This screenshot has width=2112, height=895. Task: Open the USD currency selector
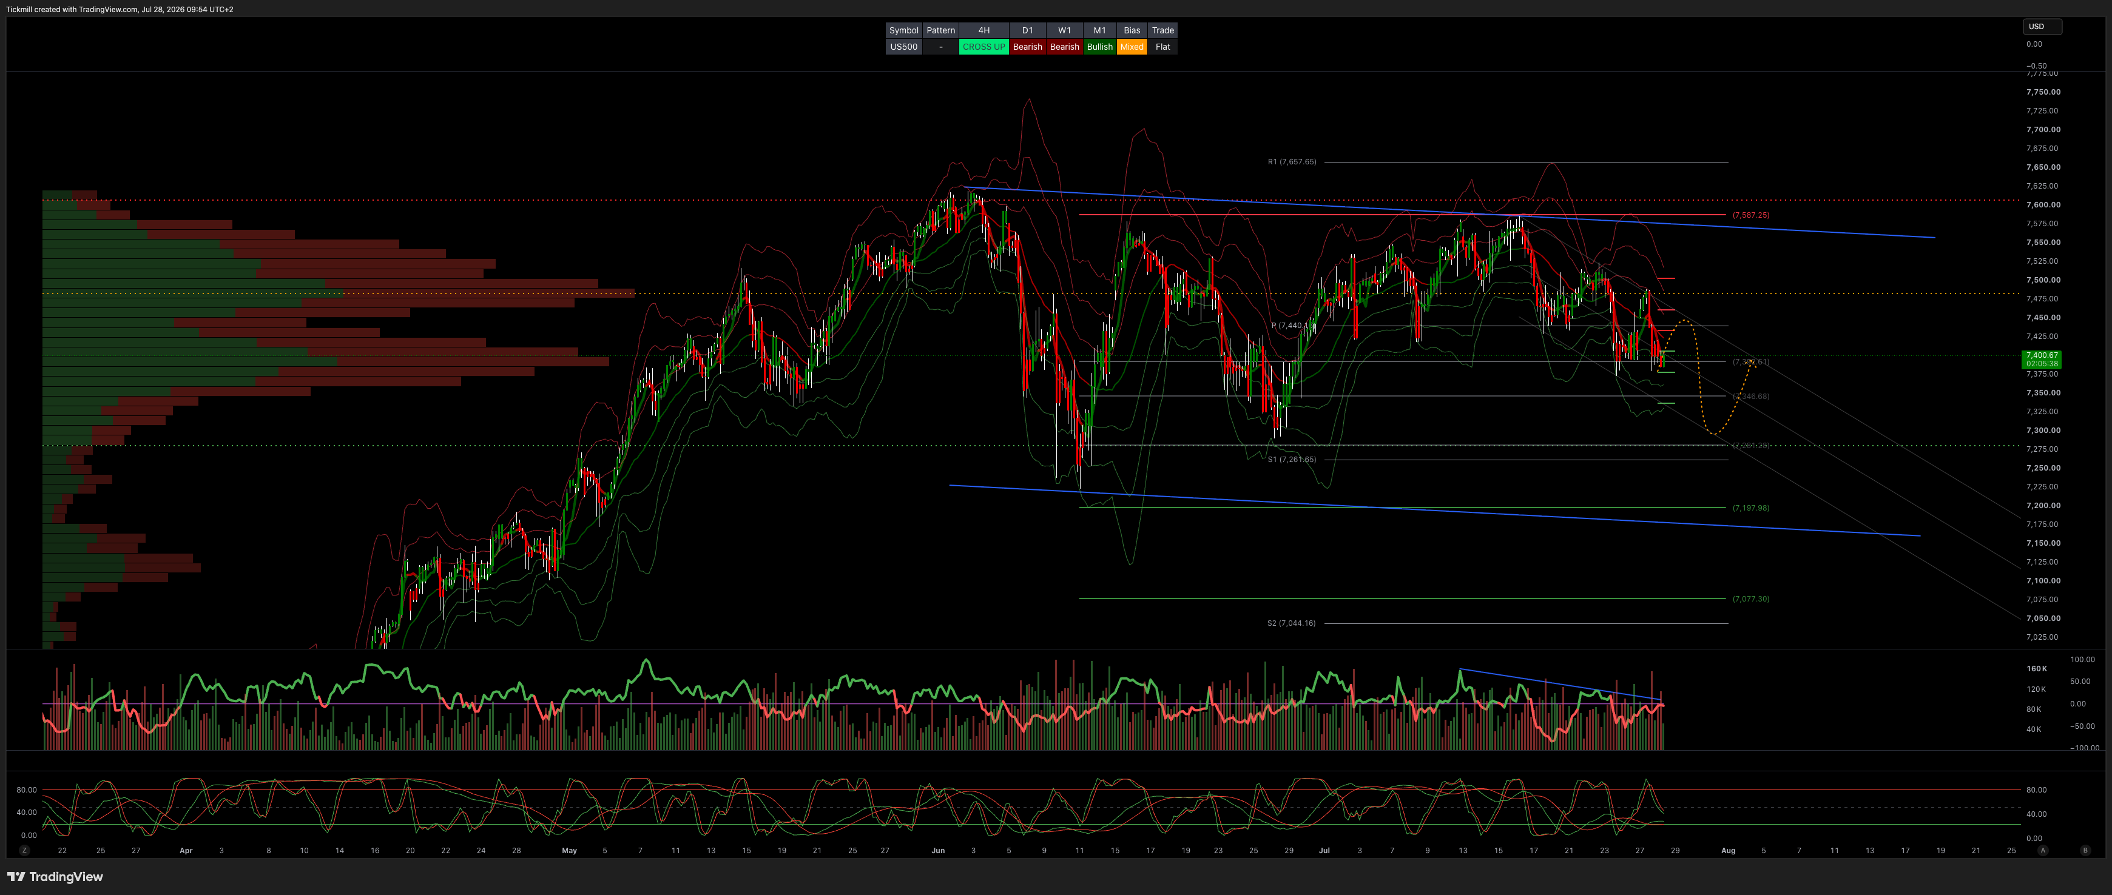(x=2042, y=26)
